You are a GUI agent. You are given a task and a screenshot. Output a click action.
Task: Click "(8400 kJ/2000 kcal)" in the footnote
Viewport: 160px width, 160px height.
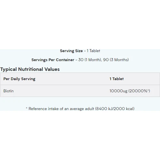click(x=115, y=109)
